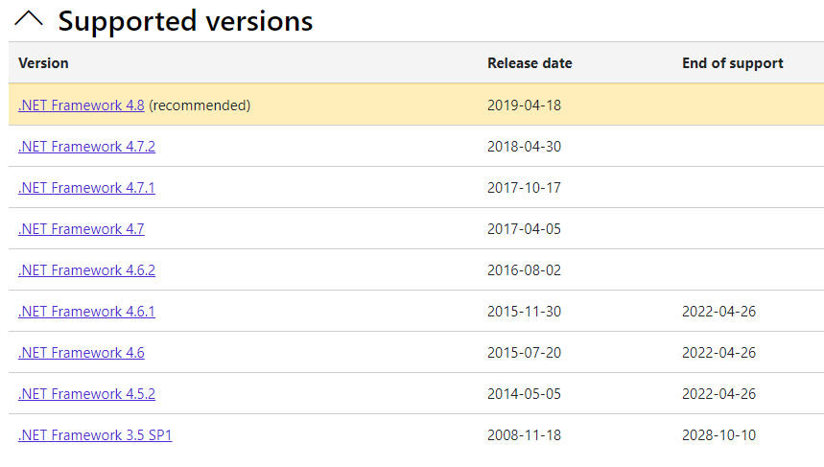Viewport: 824px width, 467px height.
Task: Click the Supported versions heading text
Action: click(185, 21)
